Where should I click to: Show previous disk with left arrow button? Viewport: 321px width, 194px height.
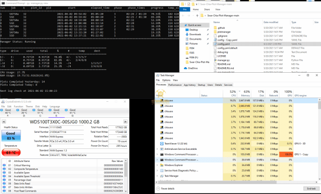pyautogui.click(x=4, y=121)
